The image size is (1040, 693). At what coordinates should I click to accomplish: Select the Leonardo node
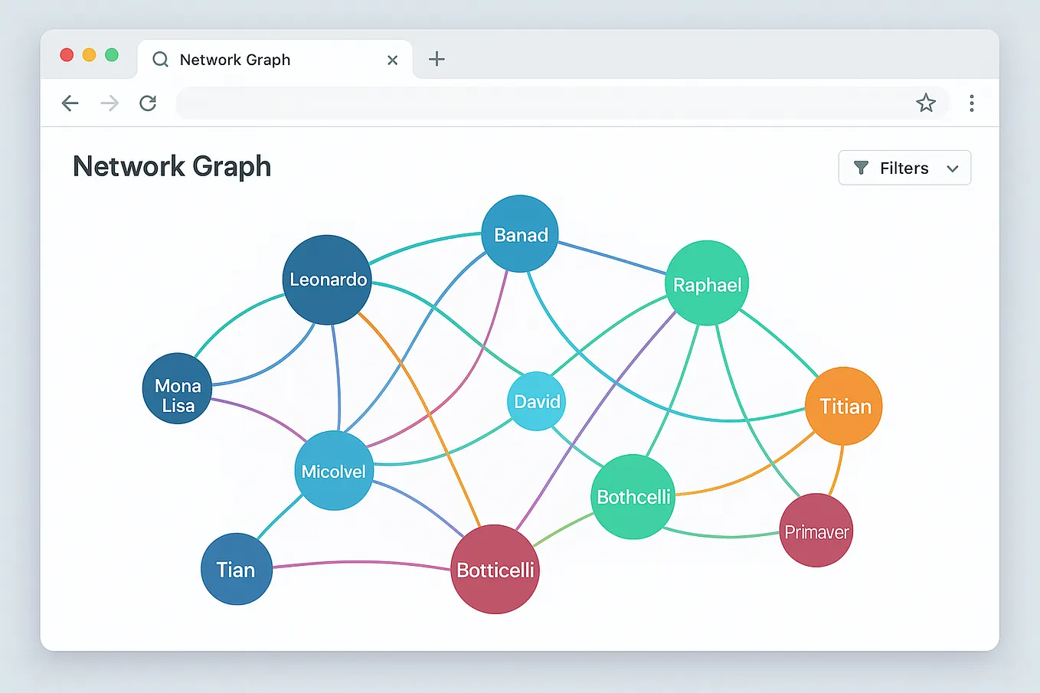327,279
